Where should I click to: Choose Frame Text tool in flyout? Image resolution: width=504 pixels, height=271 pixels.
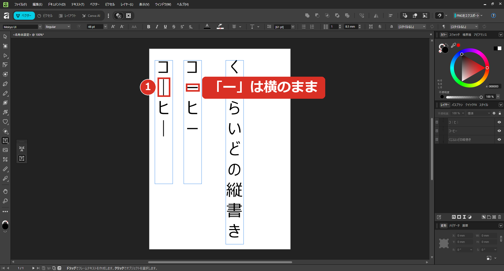pyautogui.click(x=22, y=158)
